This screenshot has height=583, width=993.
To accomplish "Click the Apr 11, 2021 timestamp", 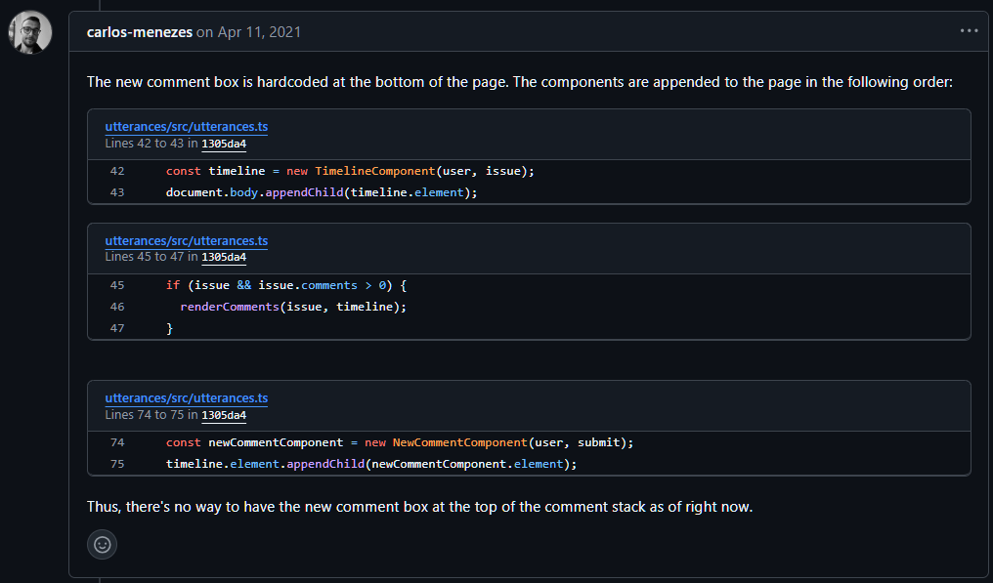I will [258, 32].
